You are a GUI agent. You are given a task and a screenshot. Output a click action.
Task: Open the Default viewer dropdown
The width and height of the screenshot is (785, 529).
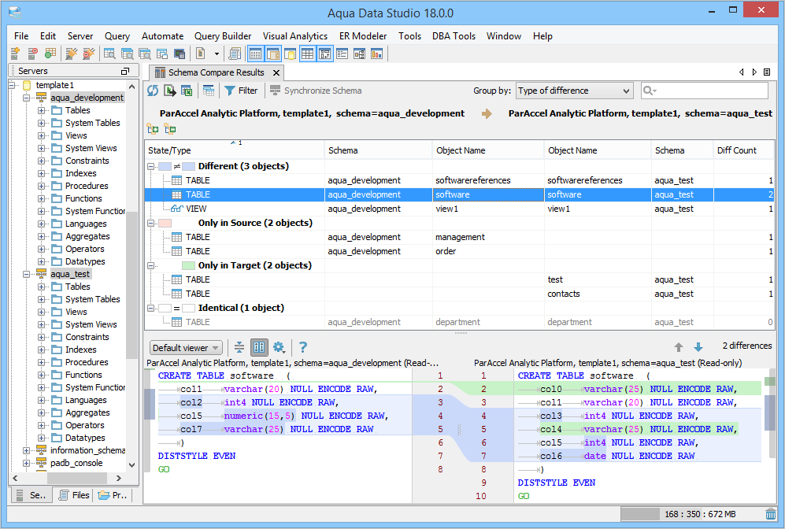click(186, 347)
